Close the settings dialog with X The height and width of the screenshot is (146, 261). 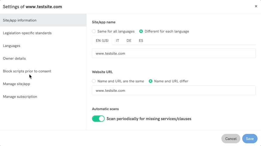tap(256, 6)
